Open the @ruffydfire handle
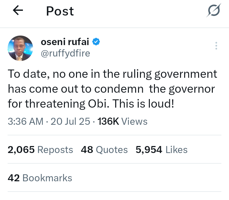 [x=66, y=53]
